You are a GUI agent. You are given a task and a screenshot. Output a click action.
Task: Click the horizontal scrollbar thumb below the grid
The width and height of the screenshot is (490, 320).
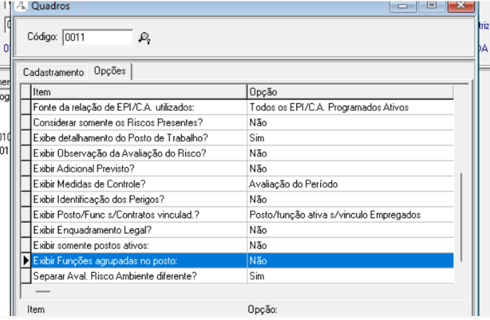(x=43, y=291)
